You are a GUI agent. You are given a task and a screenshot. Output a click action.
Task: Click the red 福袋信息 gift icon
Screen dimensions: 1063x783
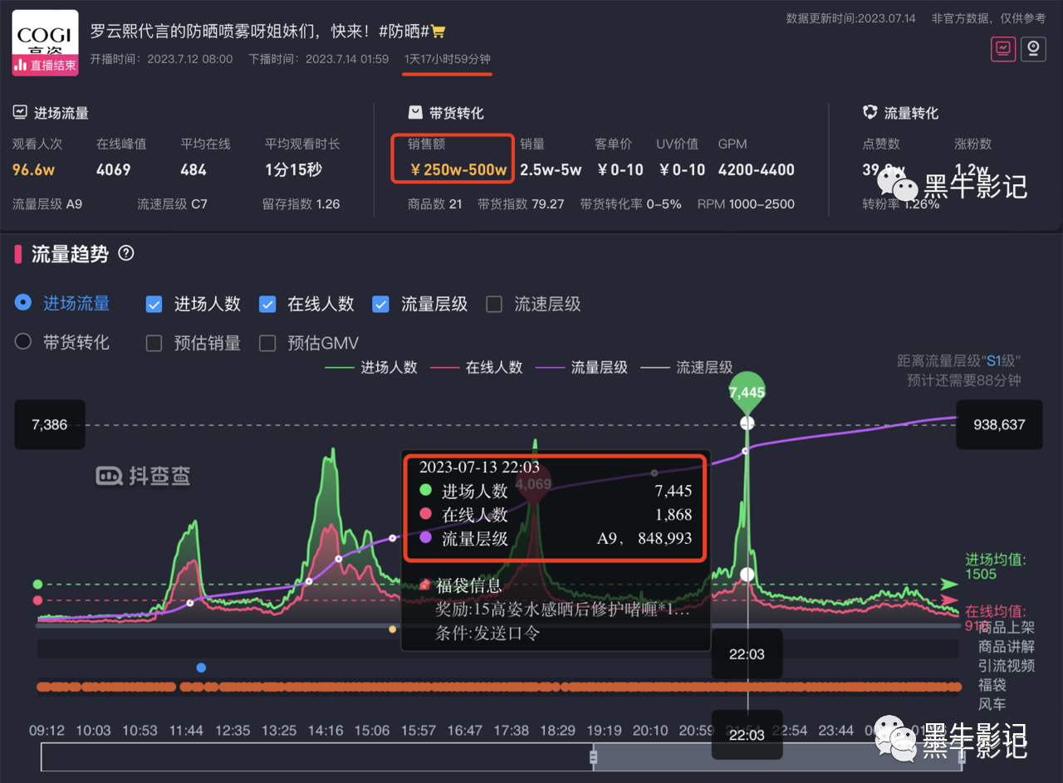[424, 585]
